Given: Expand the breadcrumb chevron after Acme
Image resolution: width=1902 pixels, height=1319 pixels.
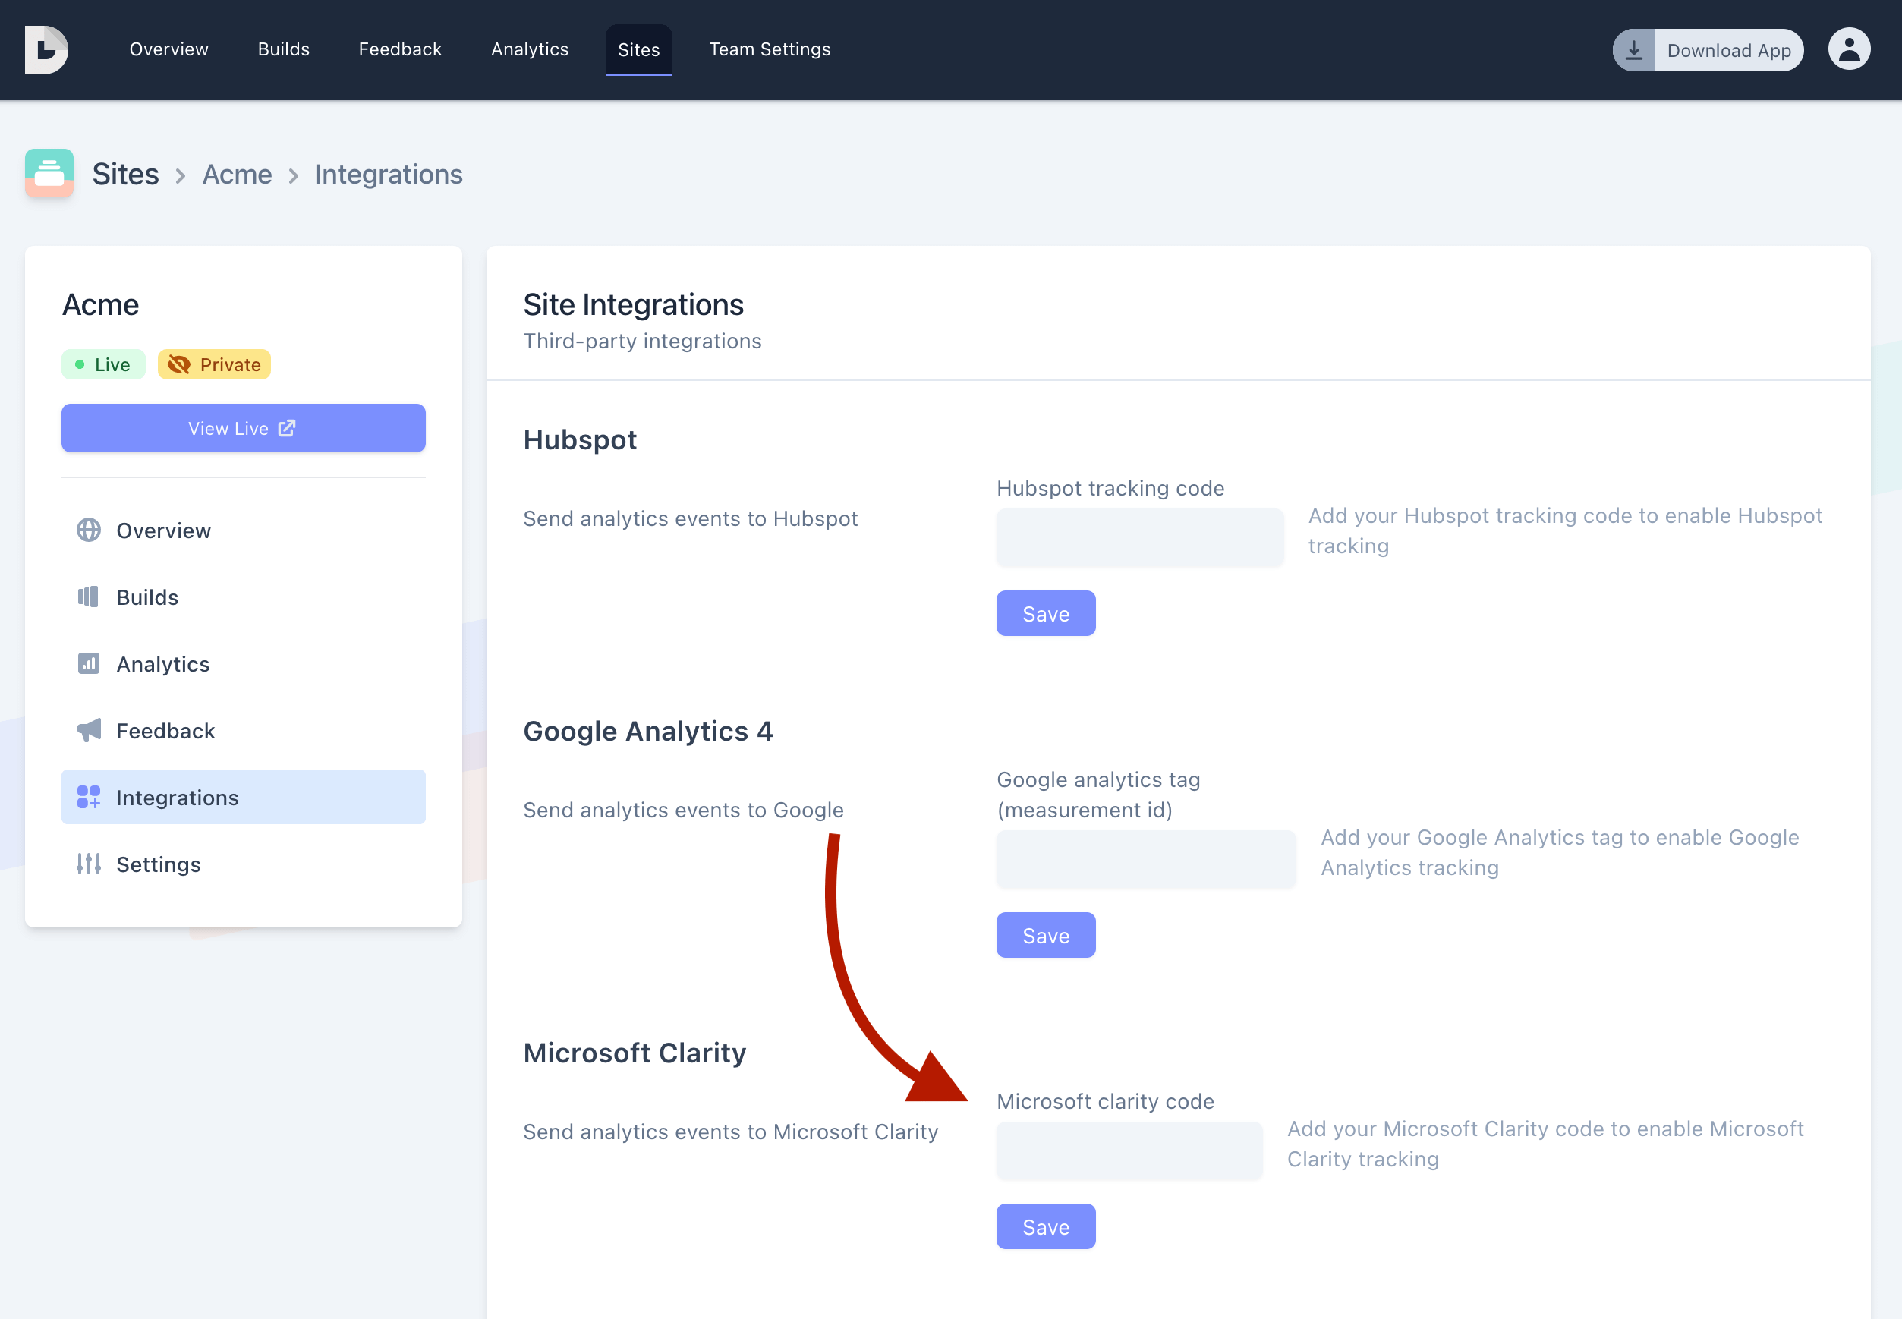Looking at the screenshot, I should pyautogui.click(x=293, y=175).
